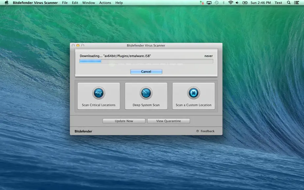Click the Time Machine clock icon
Screen dimensions: 304x190
[x=217, y=3]
